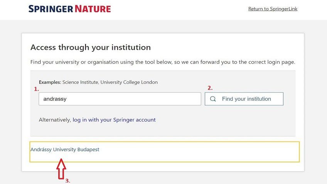The height and width of the screenshot is (184, 327).
Task: Select the Andrássy University Budapest result
Action: click(65, 150)
